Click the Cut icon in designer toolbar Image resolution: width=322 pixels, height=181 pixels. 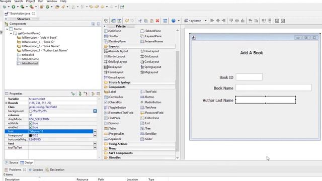[x=140, y=21]
